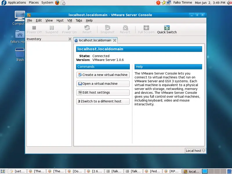
Task: Click the yellow star tray icon
Action: [x=164, y=3]
